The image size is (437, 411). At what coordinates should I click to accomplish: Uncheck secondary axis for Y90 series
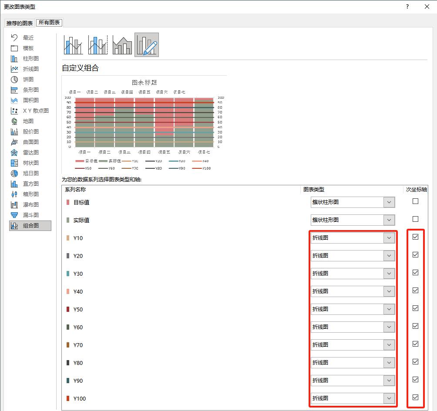click(415, 379)
